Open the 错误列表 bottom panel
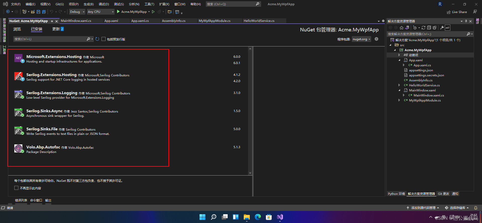The width and height of the screenshot is (482, 223). pyautogui.click(x=21, y=200)
